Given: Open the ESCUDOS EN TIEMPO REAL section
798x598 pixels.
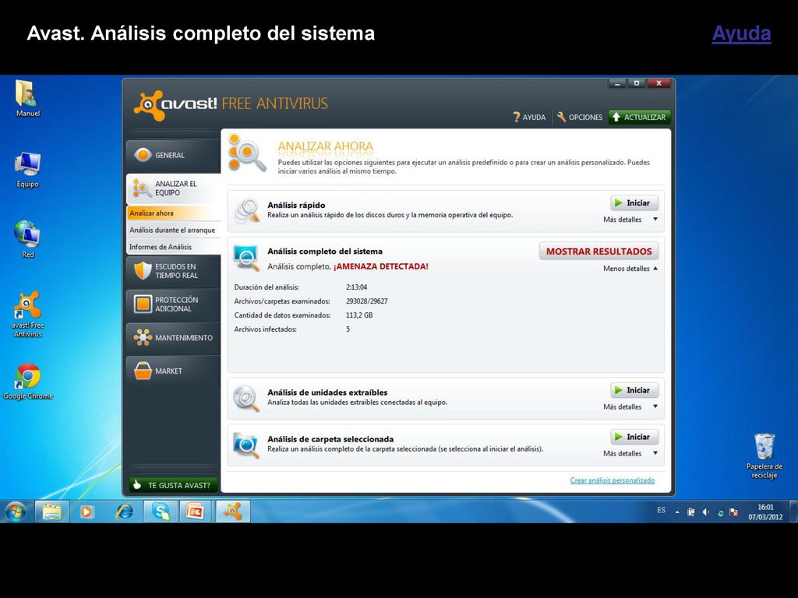Looking at the screenshot, I should [173, 271].
